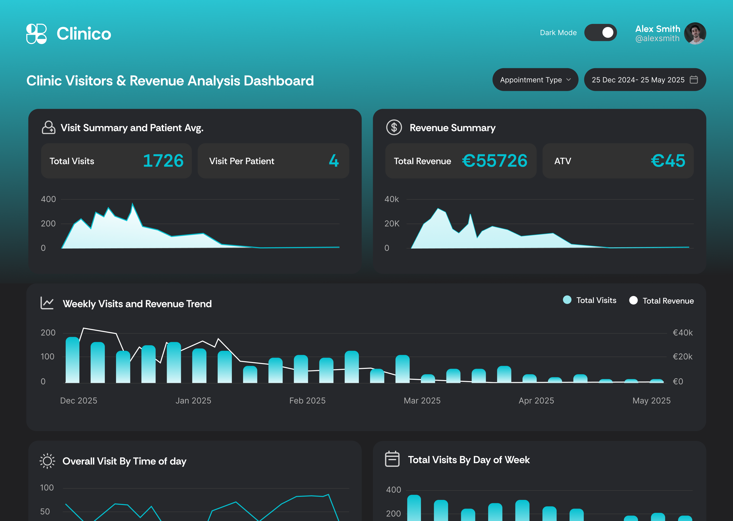Toggle the Dark Mode switch
733x521 pixels.
point(600,32)
